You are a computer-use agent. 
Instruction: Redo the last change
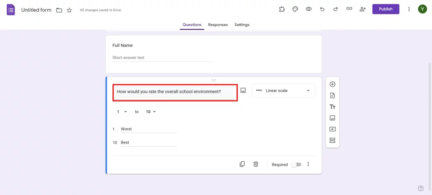(335, 9)
